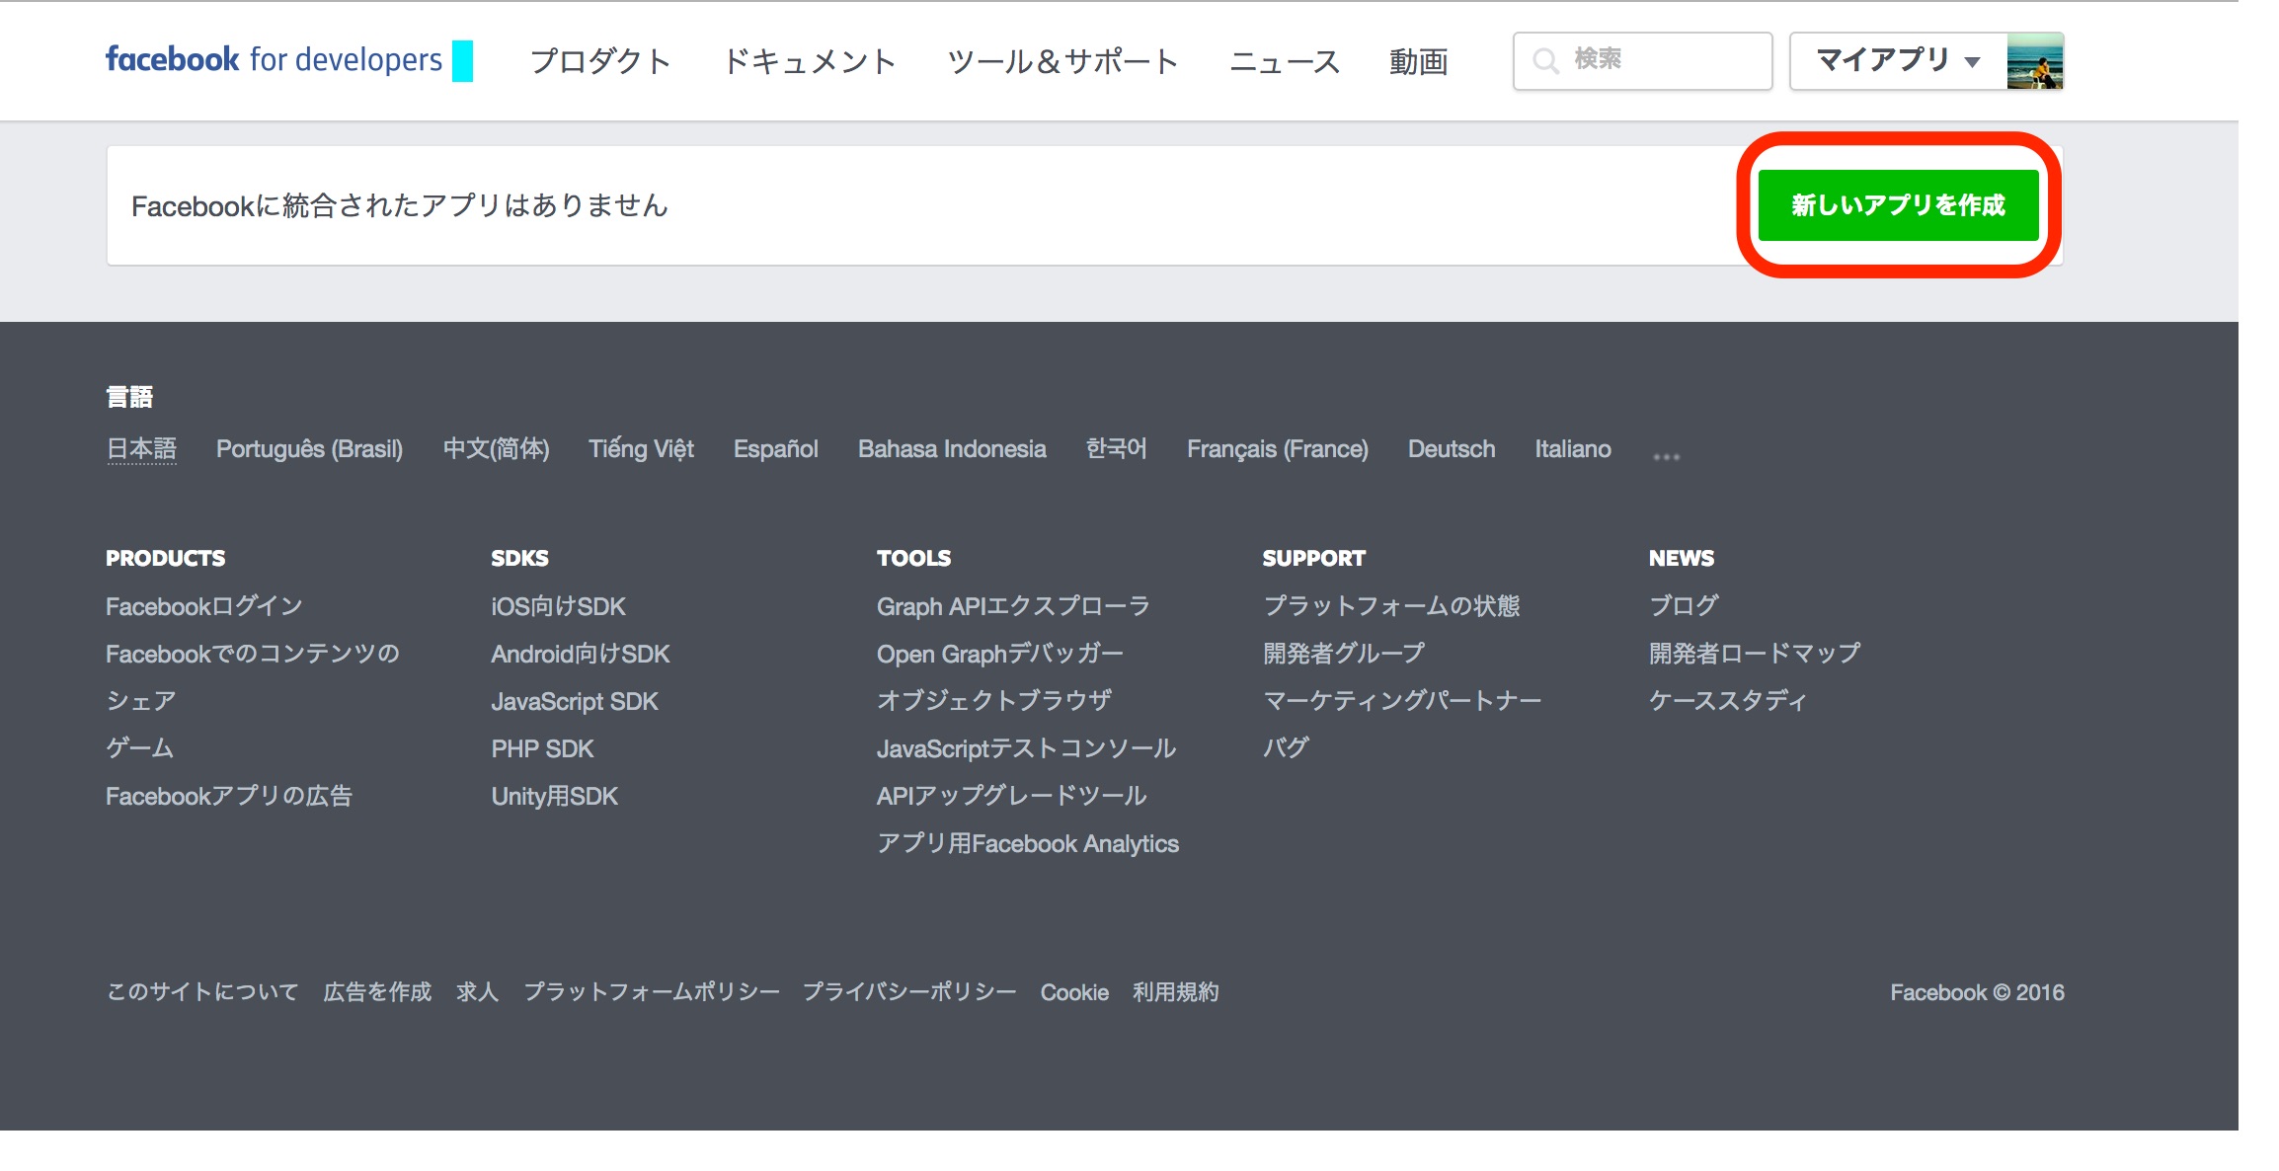
Task: Click the 'Facebookに統合されたアプリはありません' message text
Action: (400, 205)
